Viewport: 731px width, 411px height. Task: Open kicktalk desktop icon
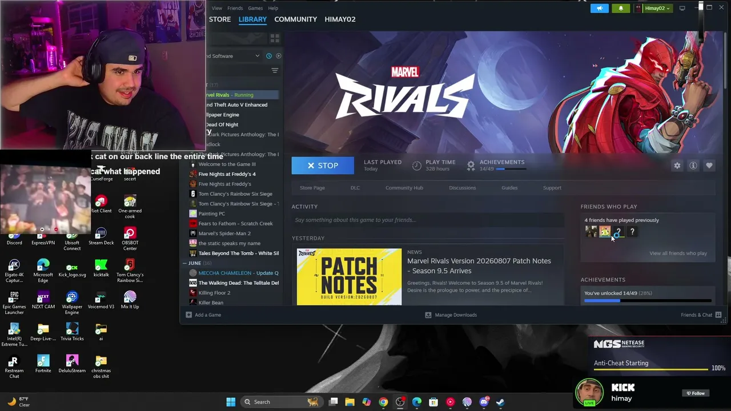pyautogui.click(x=101, y=268)
